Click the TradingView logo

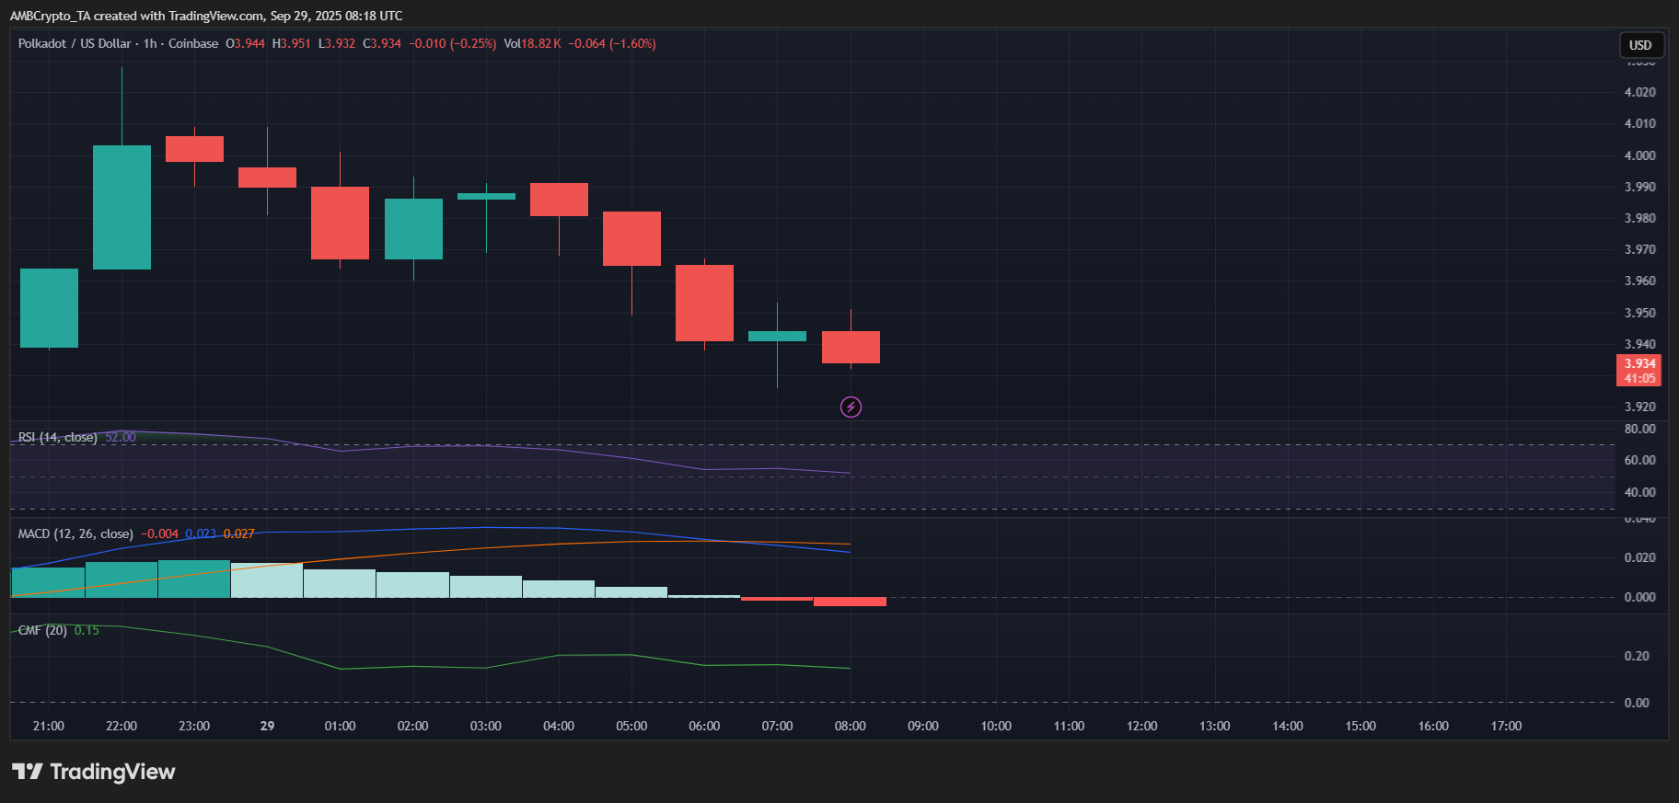point(94,772)
